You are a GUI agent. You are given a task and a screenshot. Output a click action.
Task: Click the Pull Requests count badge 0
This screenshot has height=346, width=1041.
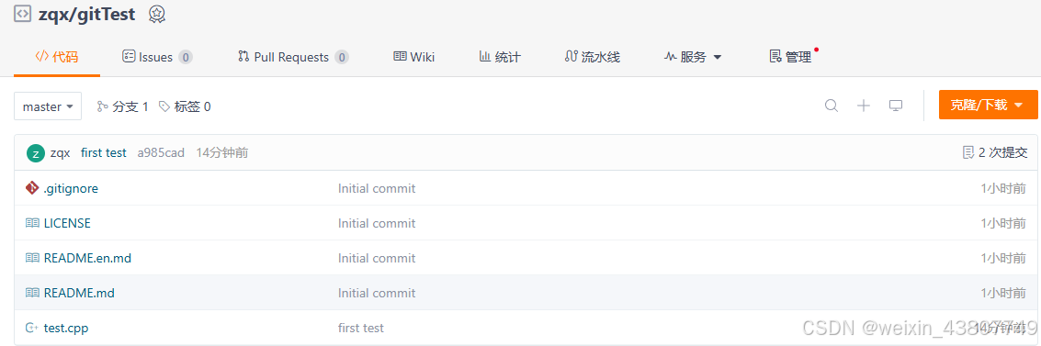341,57
